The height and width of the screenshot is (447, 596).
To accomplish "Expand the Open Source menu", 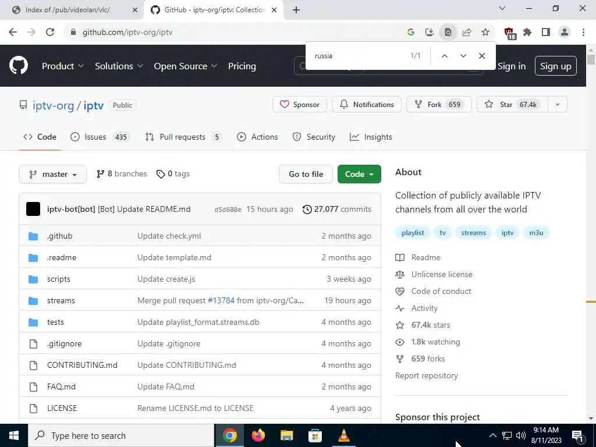I will tap(186, 66).
